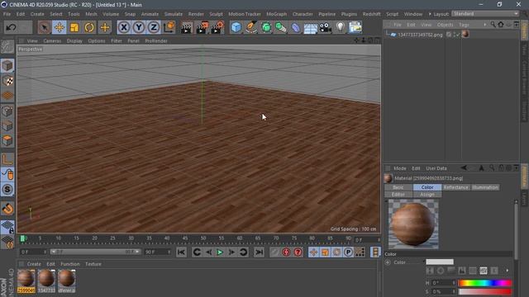
Task: Select Texture mode checkerboard icon
Action: [7, 81]
